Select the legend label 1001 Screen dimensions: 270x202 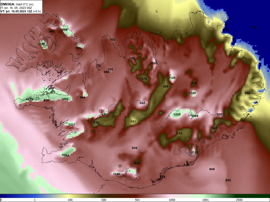click(x=205, y=200)
